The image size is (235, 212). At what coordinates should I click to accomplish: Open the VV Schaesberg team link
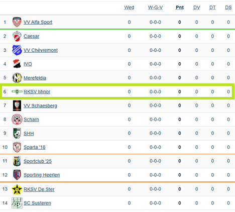(40, 105)
